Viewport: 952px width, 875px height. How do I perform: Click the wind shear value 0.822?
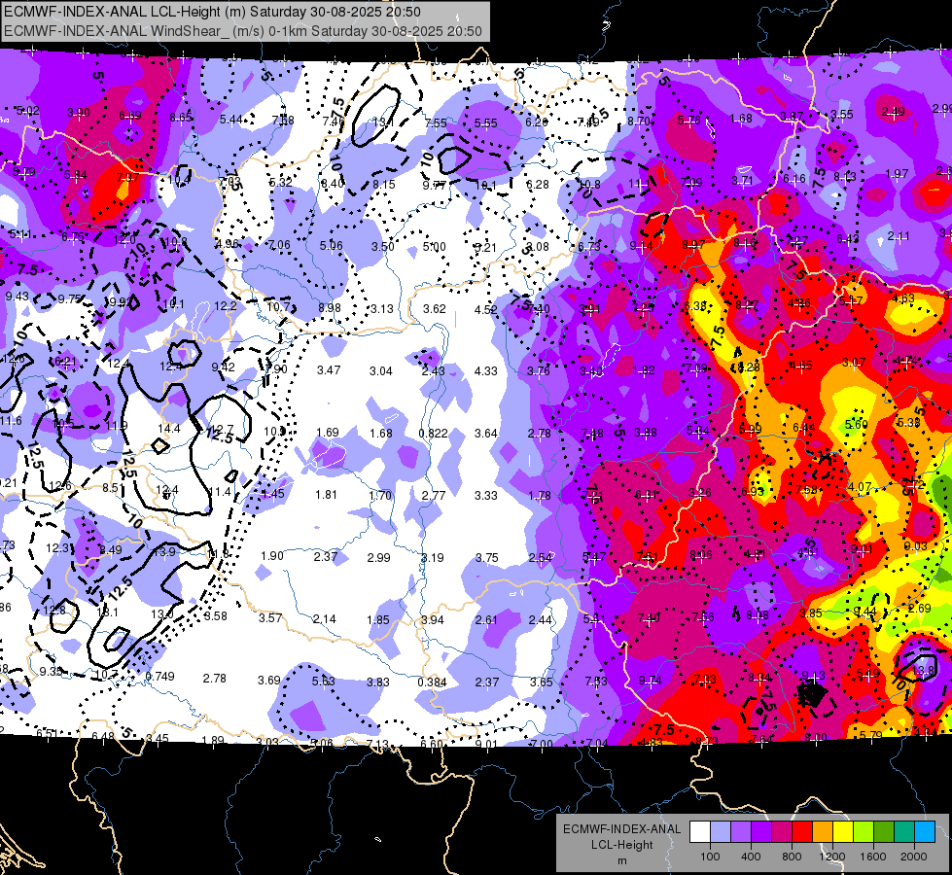433,434
